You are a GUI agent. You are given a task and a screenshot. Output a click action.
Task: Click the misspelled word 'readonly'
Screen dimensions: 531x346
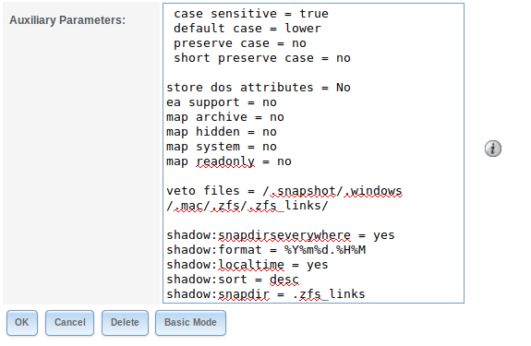[x=225, y=161]
